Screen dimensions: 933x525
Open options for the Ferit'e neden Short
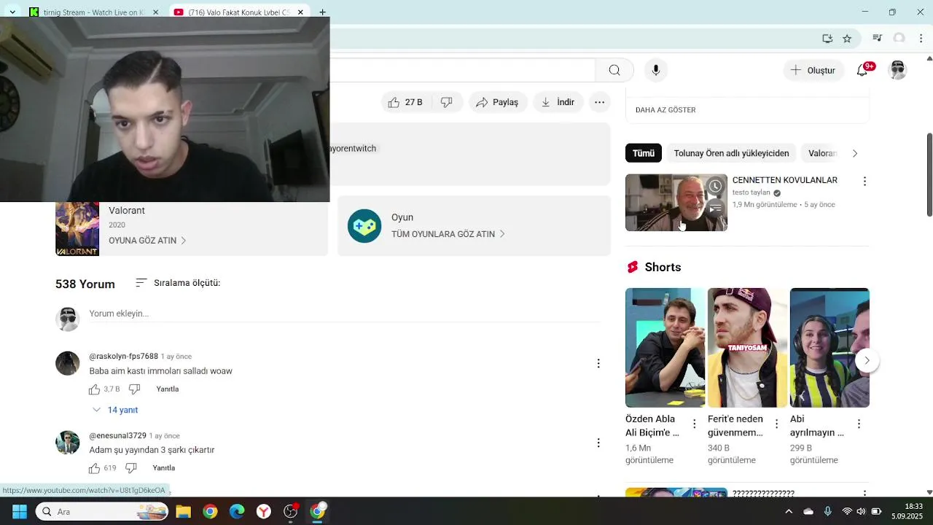click(776, 424)
